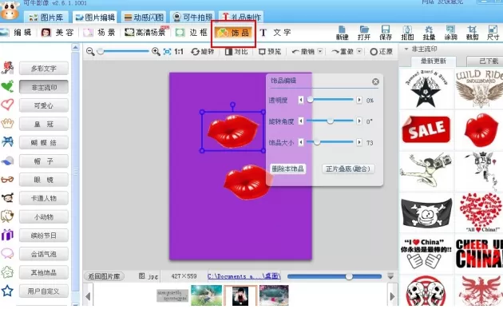Open the 文字 text section

point(275,33)
